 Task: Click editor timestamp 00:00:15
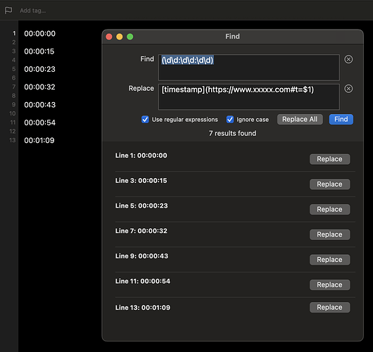39,51
